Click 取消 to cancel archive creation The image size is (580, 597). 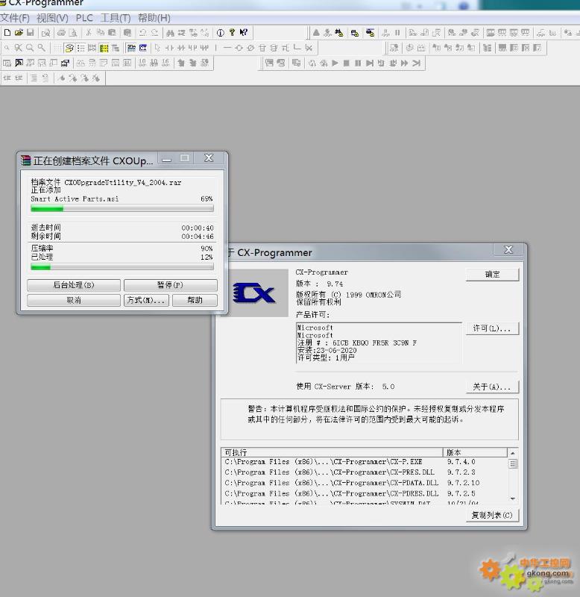click(x=74, y=300)
